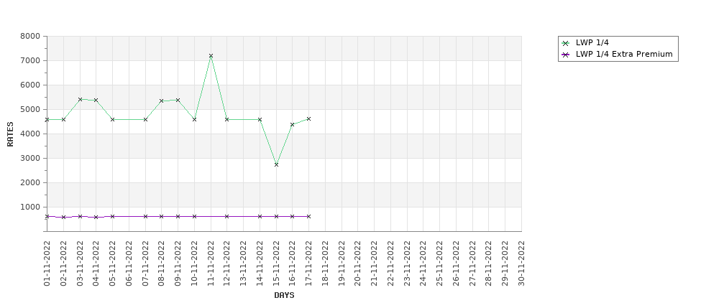701x308 pixels.
Task: Select the LWP 1/4 point on 12-11-2022
Action: pyautogui.click(x=227, y=120)
